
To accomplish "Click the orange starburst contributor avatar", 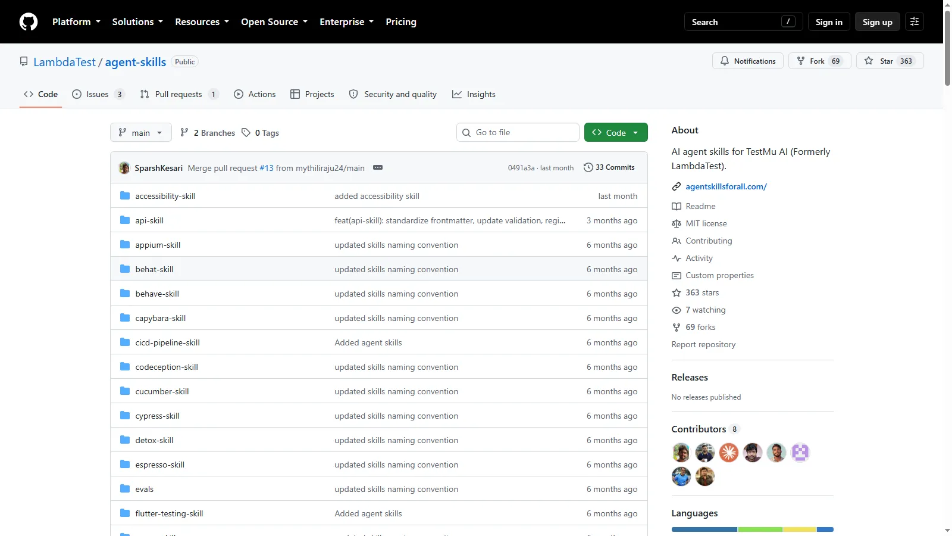I will (729, 453).
